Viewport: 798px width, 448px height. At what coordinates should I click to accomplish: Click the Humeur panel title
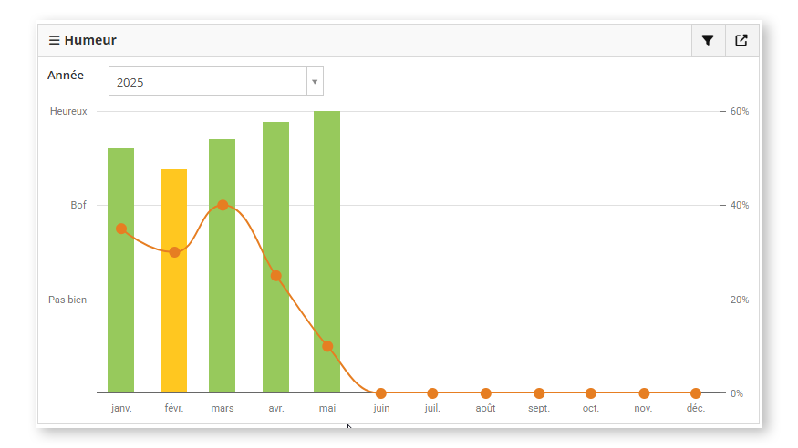tap(90, 40)
